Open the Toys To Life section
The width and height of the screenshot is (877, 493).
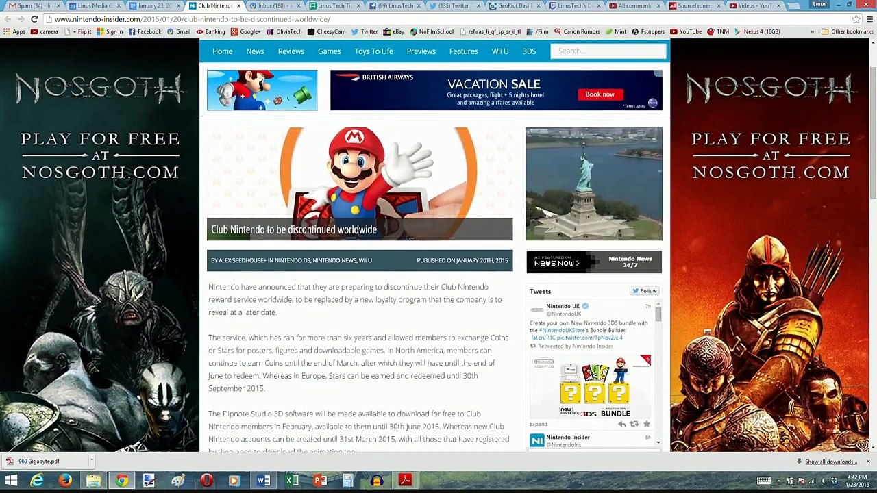tap(373, 51)
